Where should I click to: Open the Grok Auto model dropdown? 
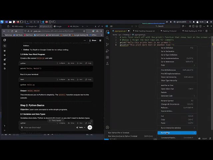coord(81,127)
